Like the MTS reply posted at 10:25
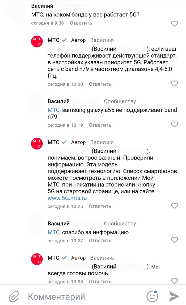Screen dimensions: 186x305 [174, 206]
